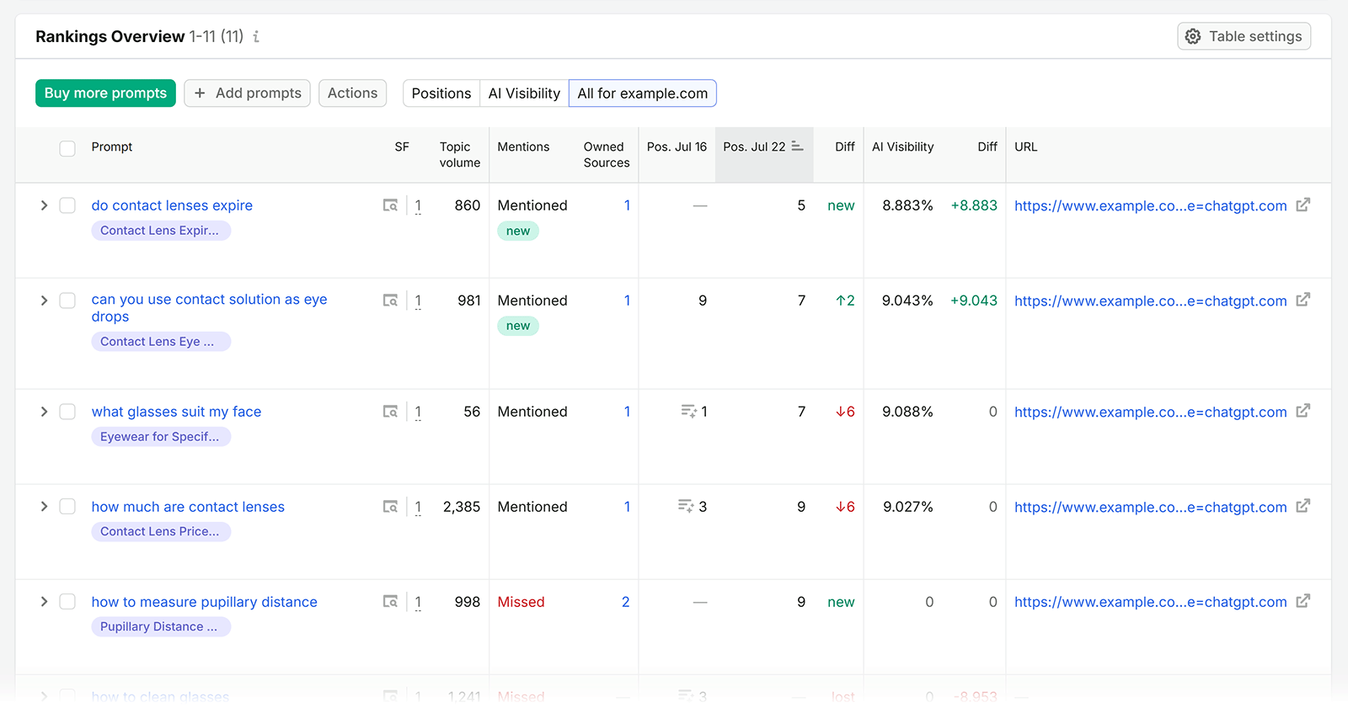
Task: Click AI overview icon in 'how much are contact lenses' Jul 16 position
Action: coord(686,507)
